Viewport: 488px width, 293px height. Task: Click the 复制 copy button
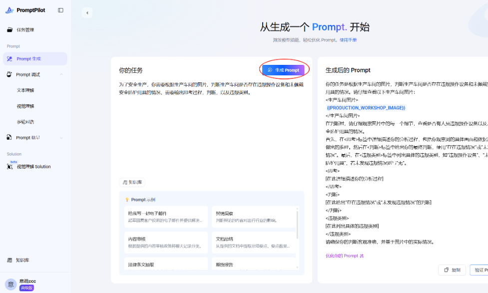[452, 270]
